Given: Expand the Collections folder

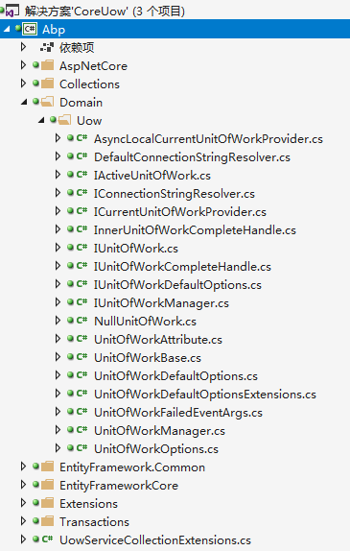Looking at the screenshot, I should click(x=23, y=84).
